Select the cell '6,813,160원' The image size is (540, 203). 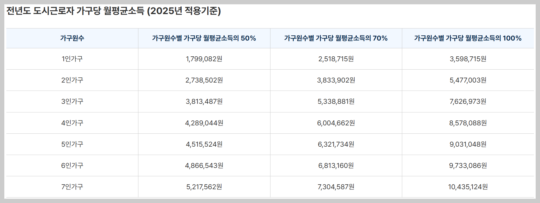click(336, 166)
